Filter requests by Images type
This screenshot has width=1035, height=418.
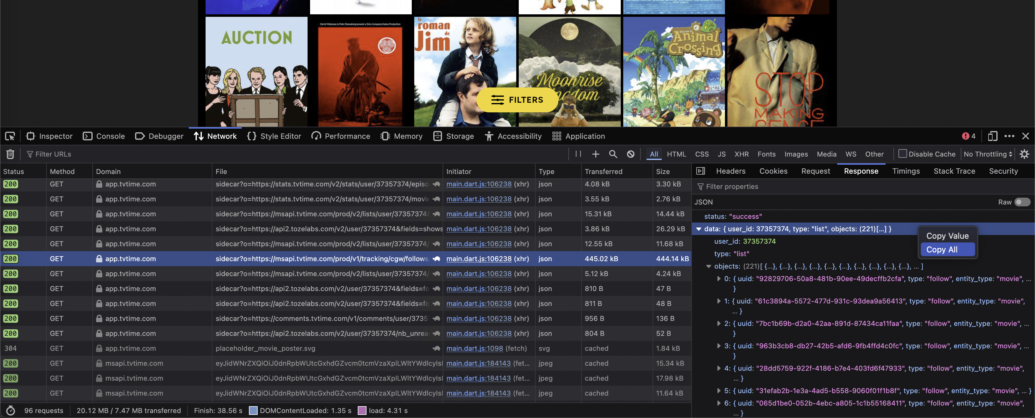[796, 154]
